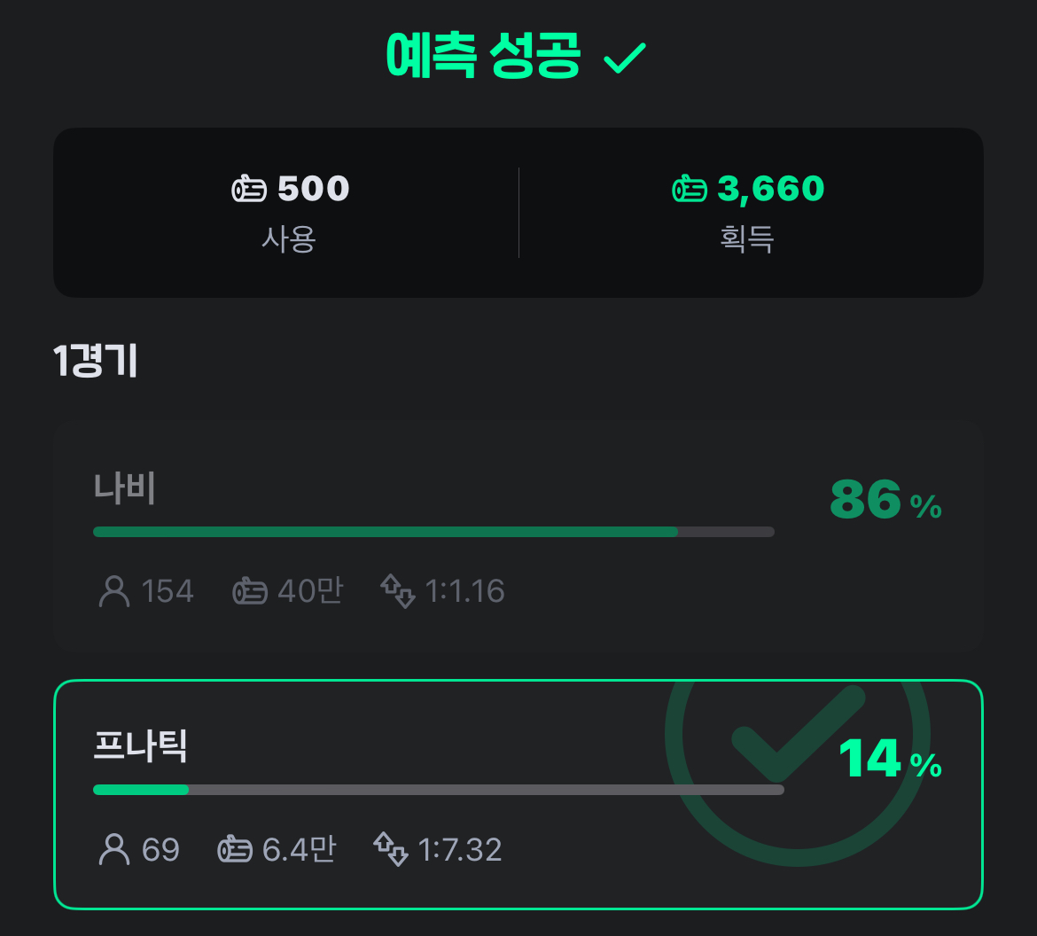Select the 프나틱 team name
The width and height of the screenshot is (1037, 936).
[x=140, y=746]
